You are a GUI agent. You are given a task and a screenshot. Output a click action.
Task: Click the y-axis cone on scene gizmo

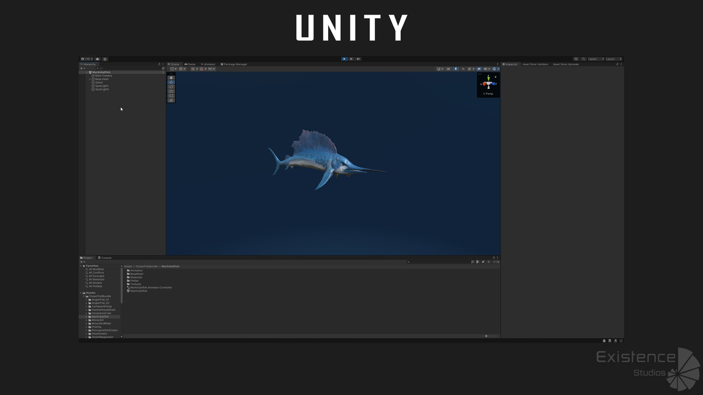[x=488, y=77]
